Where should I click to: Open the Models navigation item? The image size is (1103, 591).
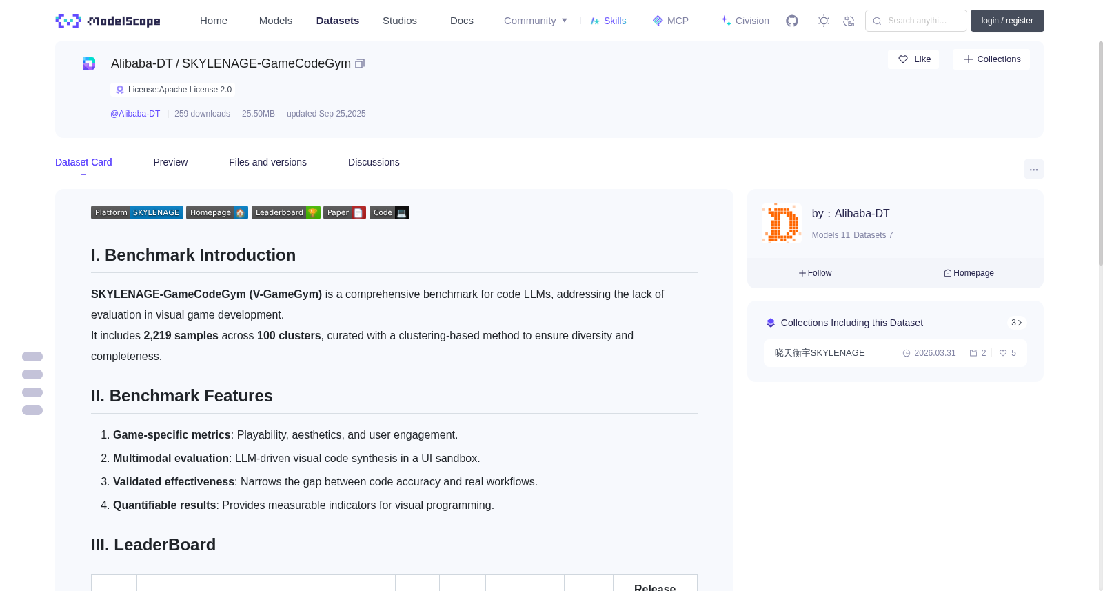pos(276,21)
